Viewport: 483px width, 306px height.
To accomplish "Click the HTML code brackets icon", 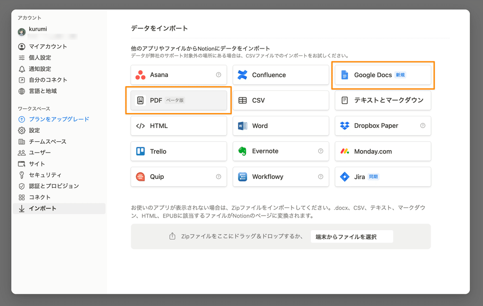I will pos(141,126).
